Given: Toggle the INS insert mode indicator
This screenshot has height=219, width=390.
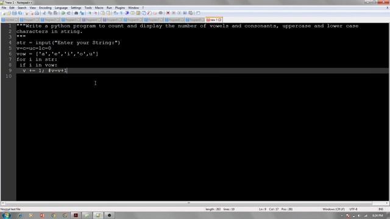Looking at the screenshot, I should click(x=380, y=209).
